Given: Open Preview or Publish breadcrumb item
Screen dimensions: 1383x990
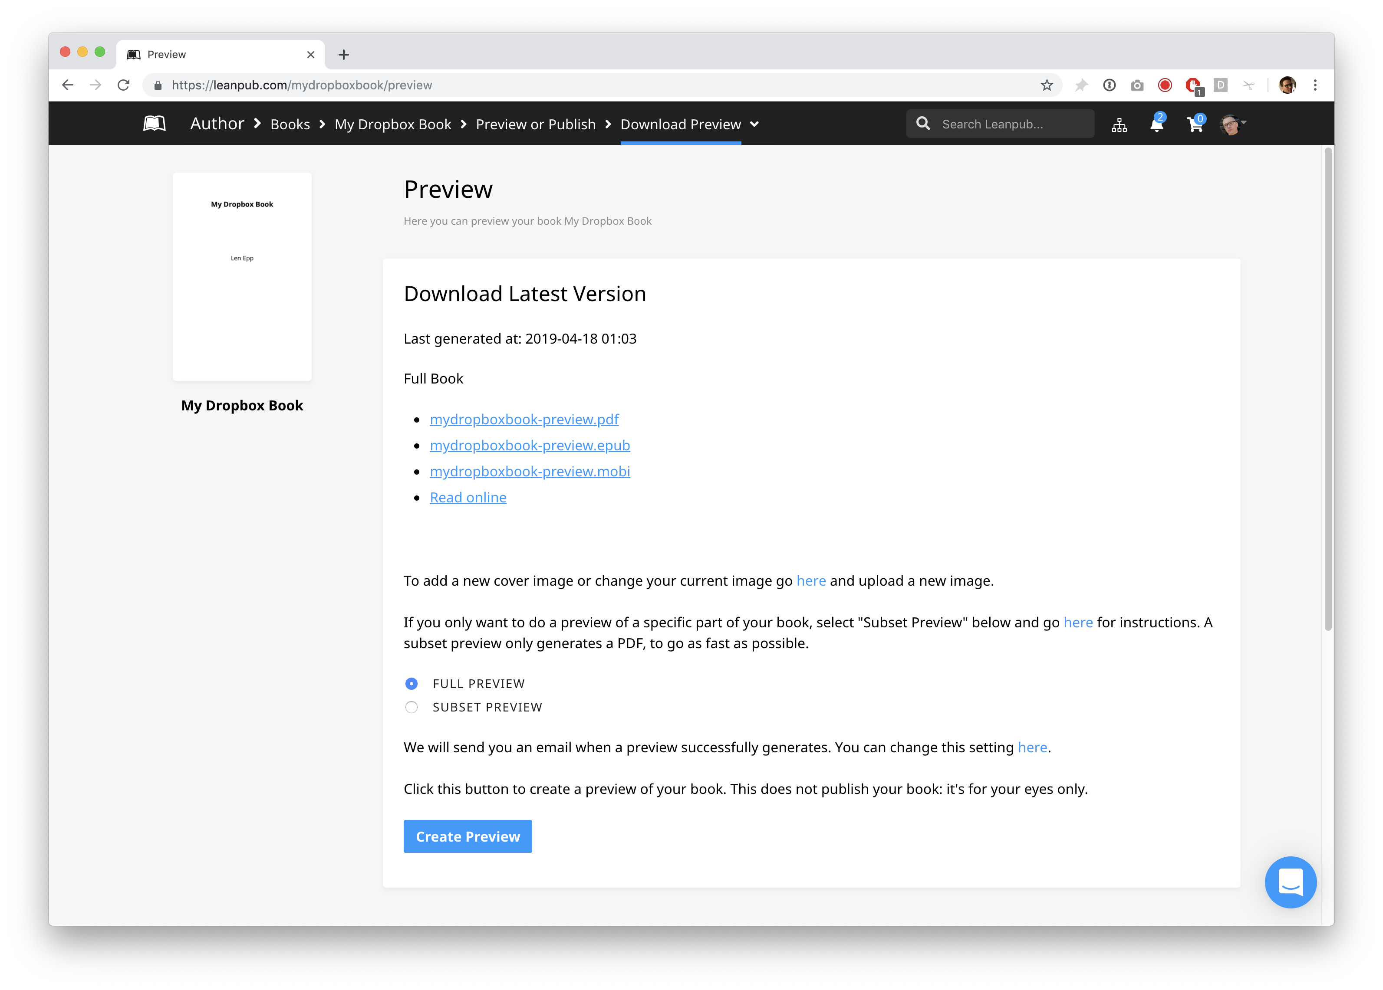Looking at the screenshot, I should (x=535, y=125).
